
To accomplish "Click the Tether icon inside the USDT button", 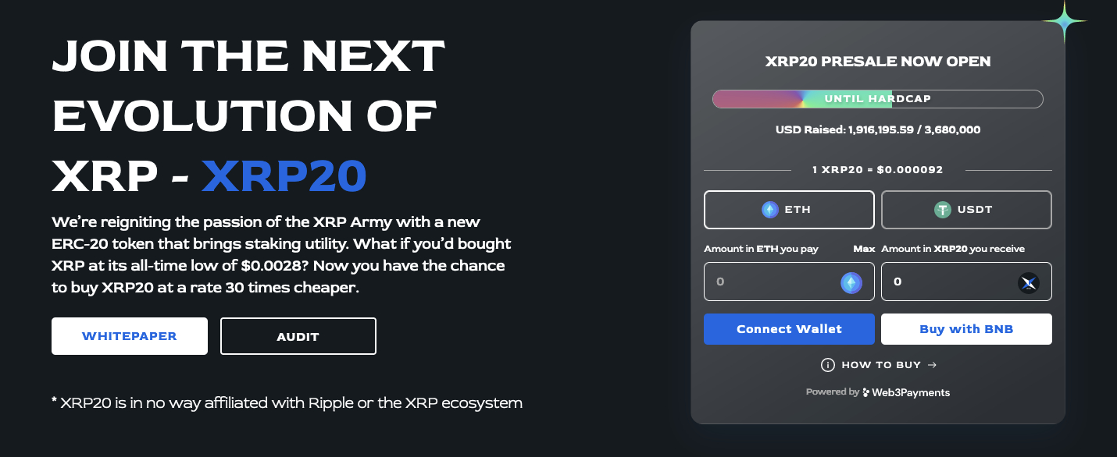I will click(x=943, y=210).
